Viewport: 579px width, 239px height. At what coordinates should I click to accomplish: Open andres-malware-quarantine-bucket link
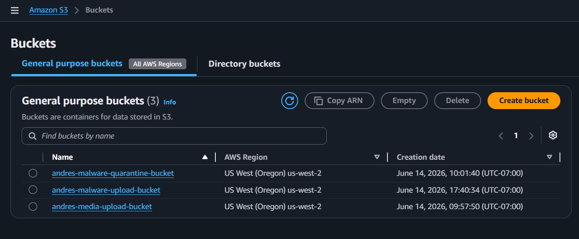tap(113, 173)
